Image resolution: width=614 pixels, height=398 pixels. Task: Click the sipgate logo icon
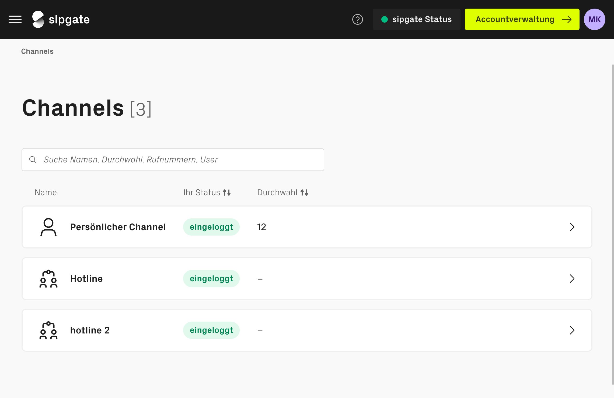coord(38,19)
